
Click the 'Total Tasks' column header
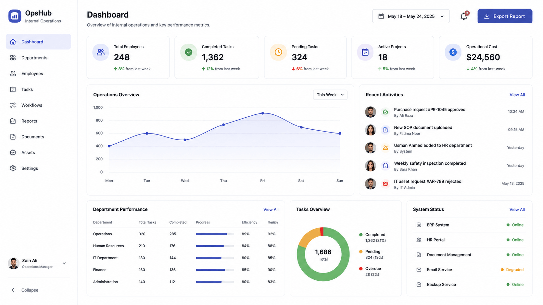click(147, 222)
